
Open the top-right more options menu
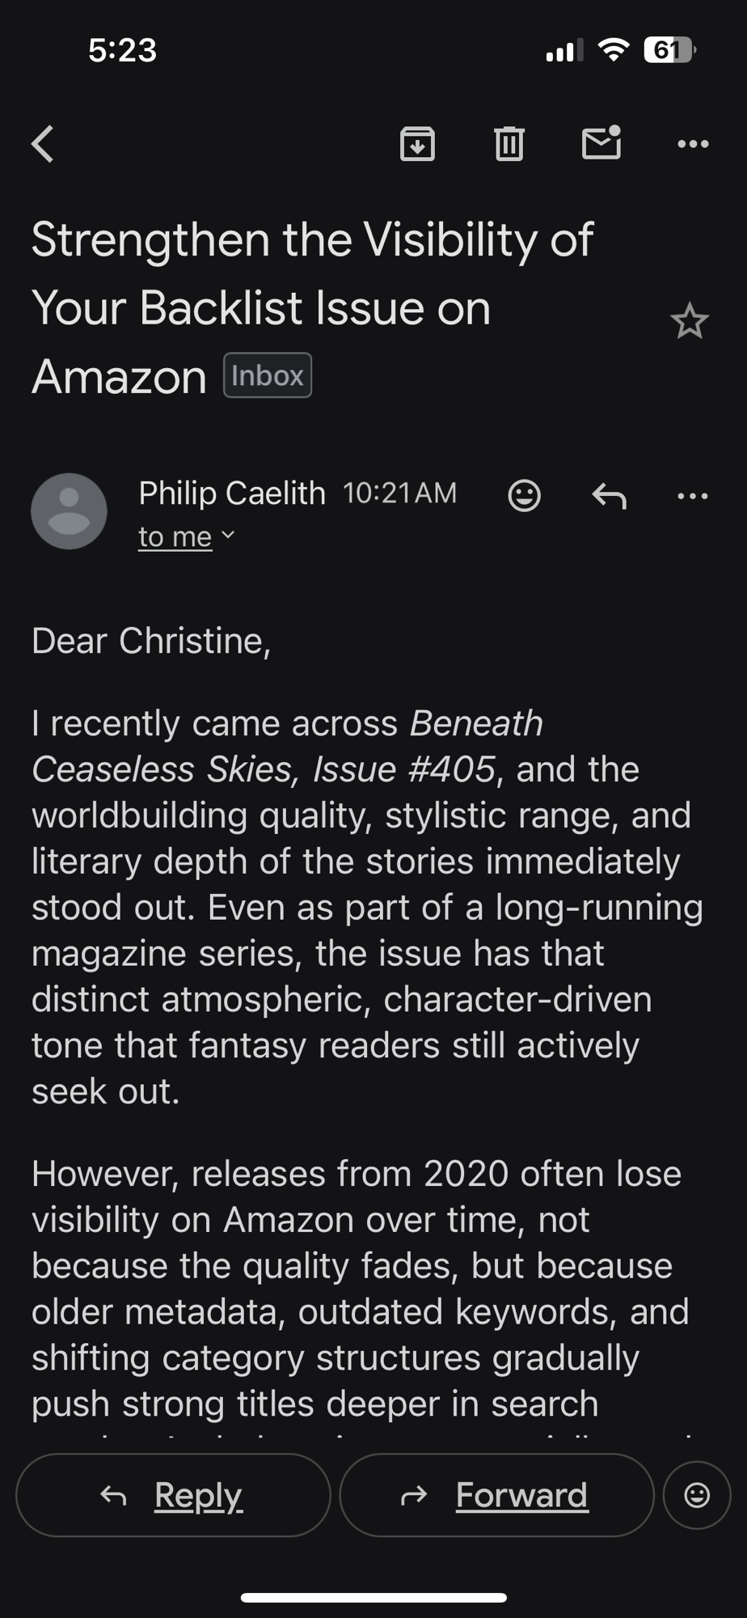tap(693, 144)
